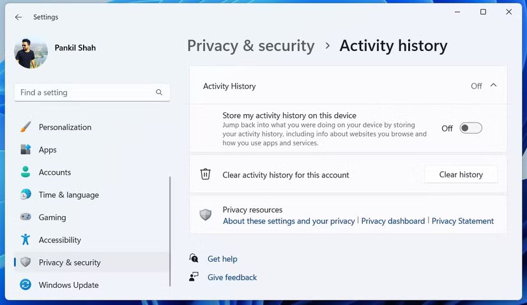Select Gaming in the sidebar menu

[x=52, y=217]
